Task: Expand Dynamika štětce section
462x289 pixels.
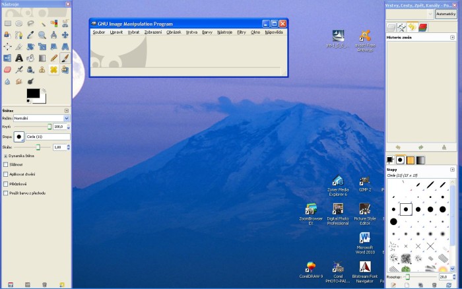Action: pos(5,156)
